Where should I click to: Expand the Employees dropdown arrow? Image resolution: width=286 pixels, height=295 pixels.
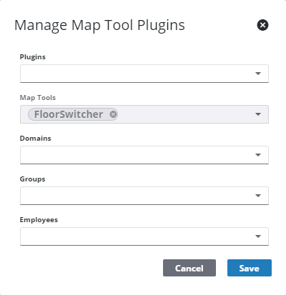(x=258, y=236)
